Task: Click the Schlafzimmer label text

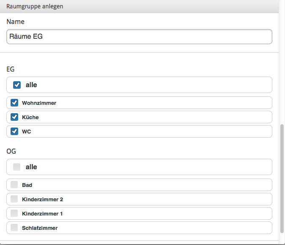Action: coord(40,228)
